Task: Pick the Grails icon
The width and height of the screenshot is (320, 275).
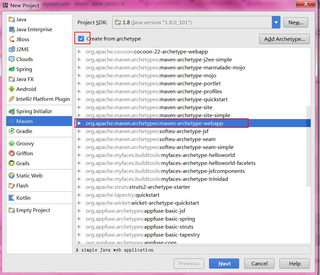Action: (12, 163)
